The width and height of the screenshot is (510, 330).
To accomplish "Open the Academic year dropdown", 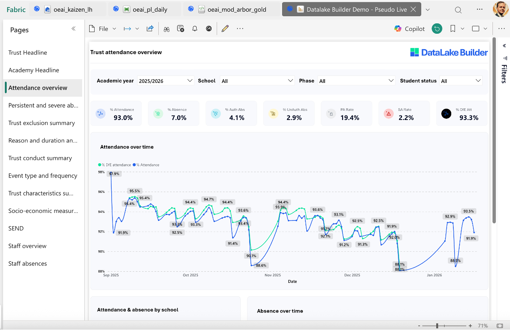I will 190,80.
